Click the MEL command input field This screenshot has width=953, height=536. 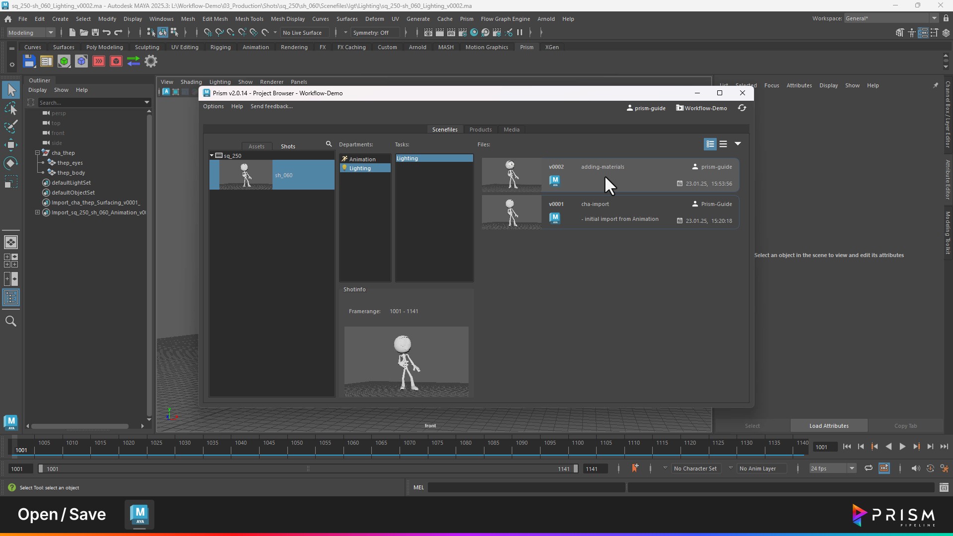[x=526, y=487]
